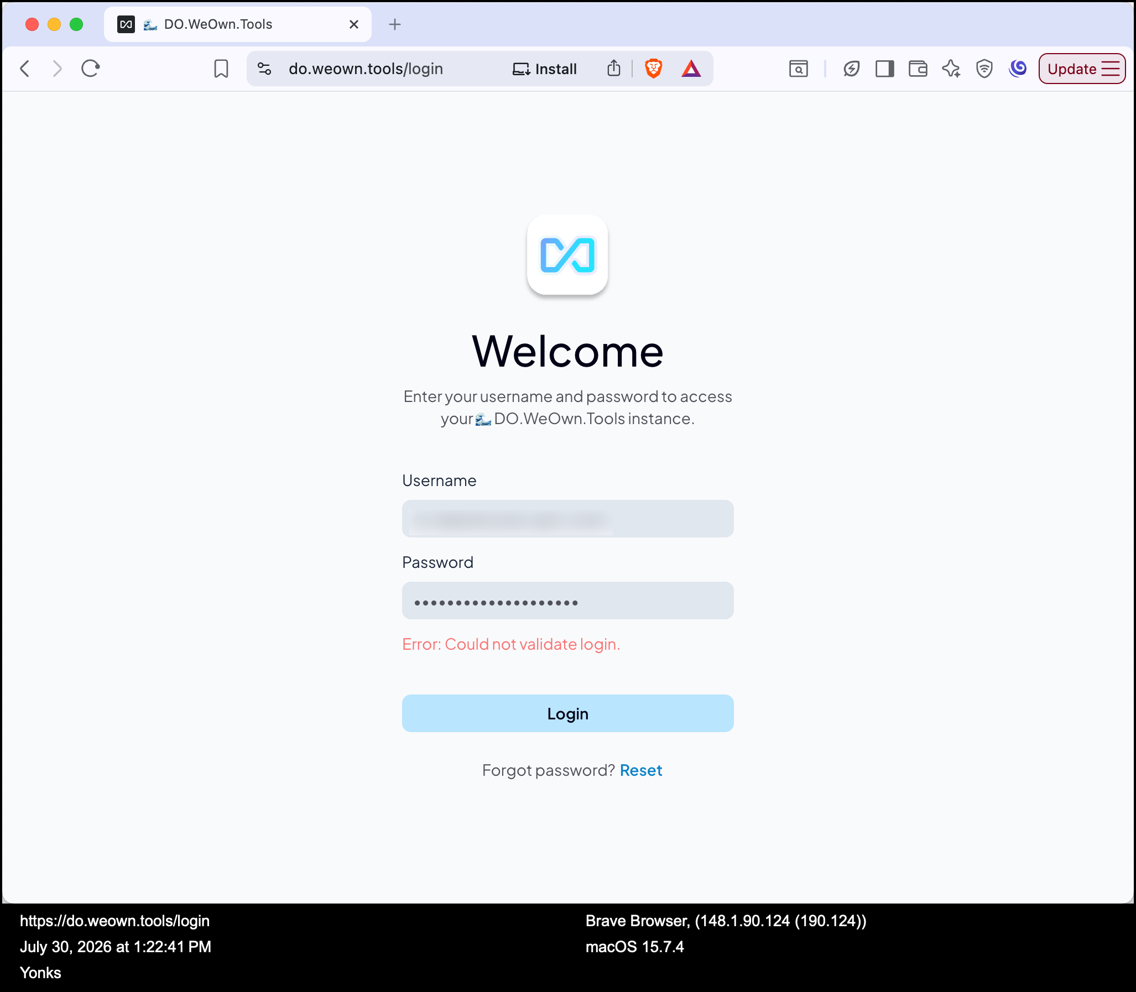1136x992 pixels.
Task: Open the tab search icon
Action: pos(798,69)
